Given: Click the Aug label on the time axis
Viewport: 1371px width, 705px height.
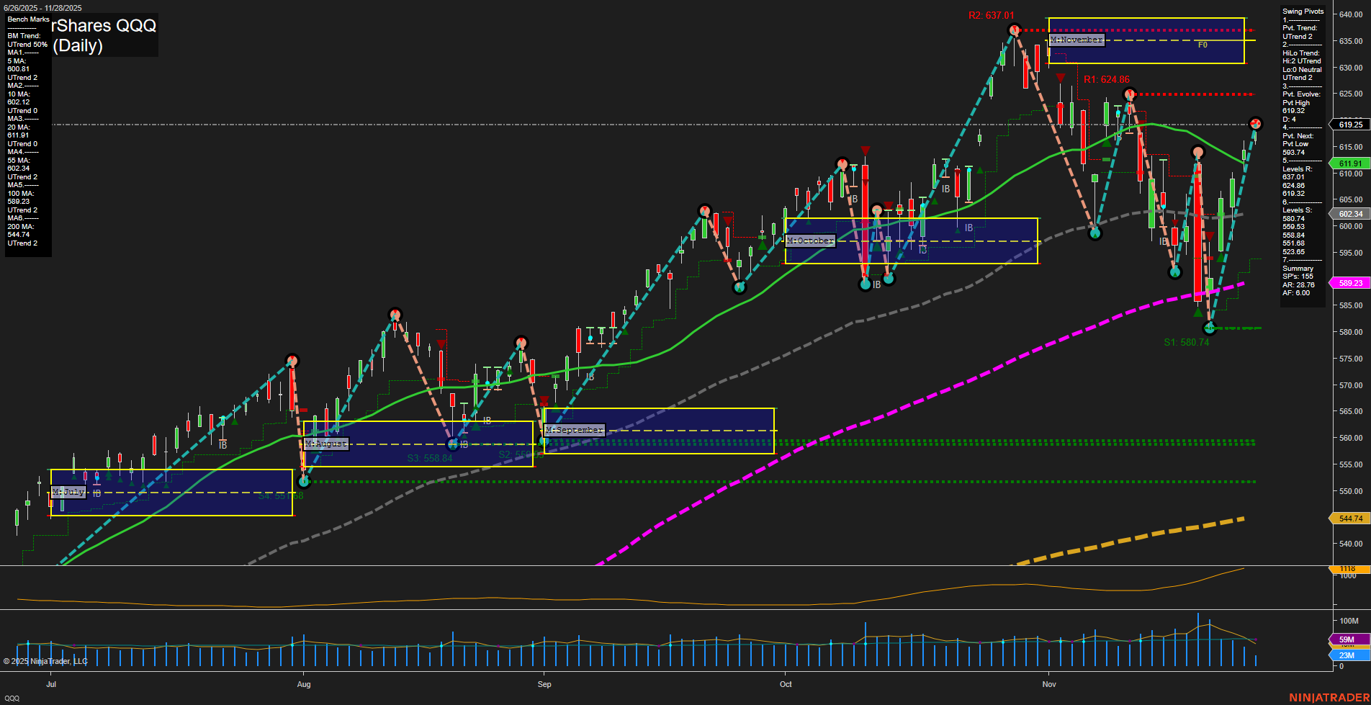Looking at the screenshot, I should pyautogui.click(x=304, y=684).
